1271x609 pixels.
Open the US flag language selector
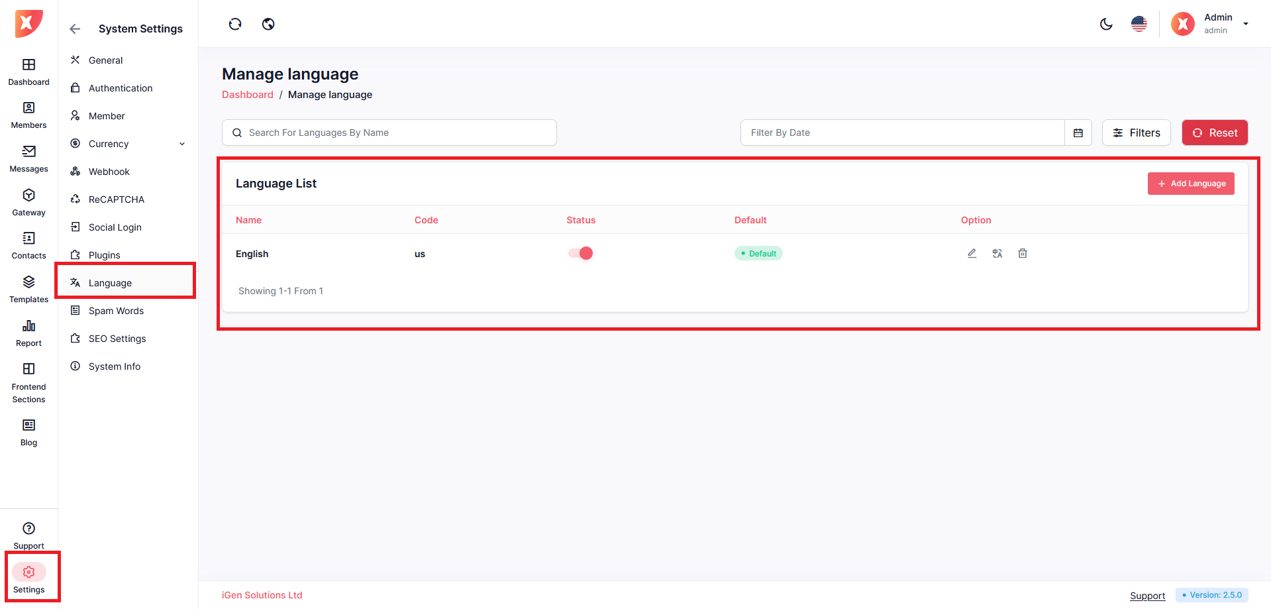point(1139,25)
